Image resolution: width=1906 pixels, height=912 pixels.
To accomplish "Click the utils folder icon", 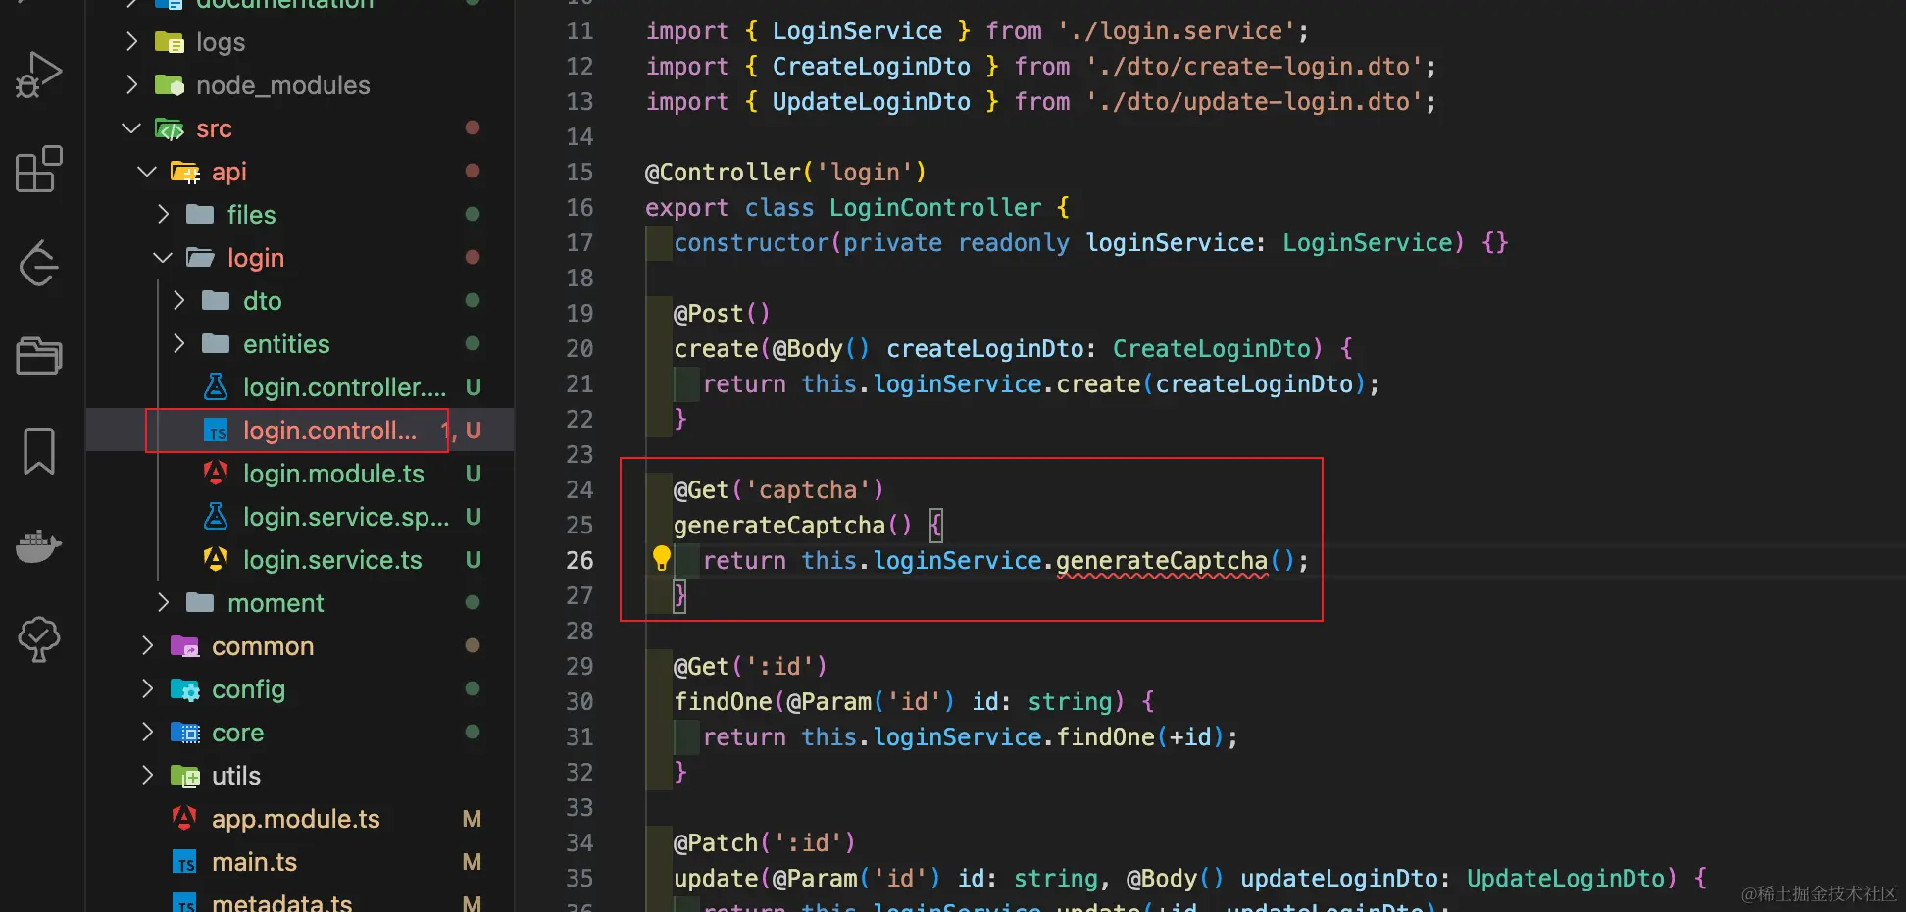I will 185,776.
